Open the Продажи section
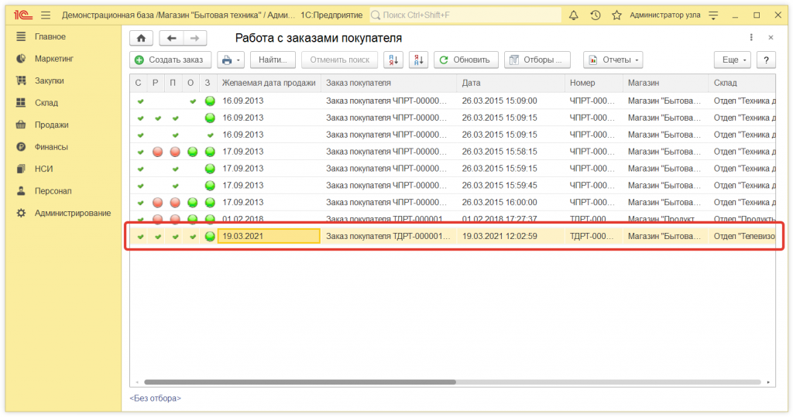Screen dimensions: 793x417 (x=51, y=125)
